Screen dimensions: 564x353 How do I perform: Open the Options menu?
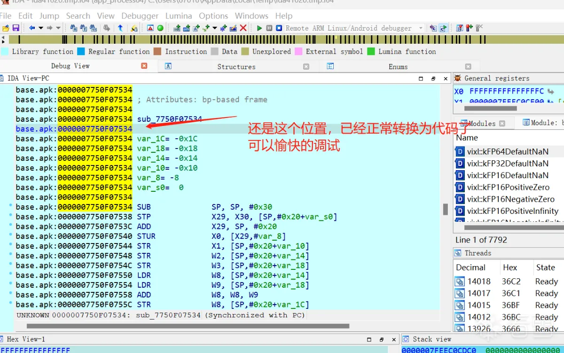(x=213, y=16)
